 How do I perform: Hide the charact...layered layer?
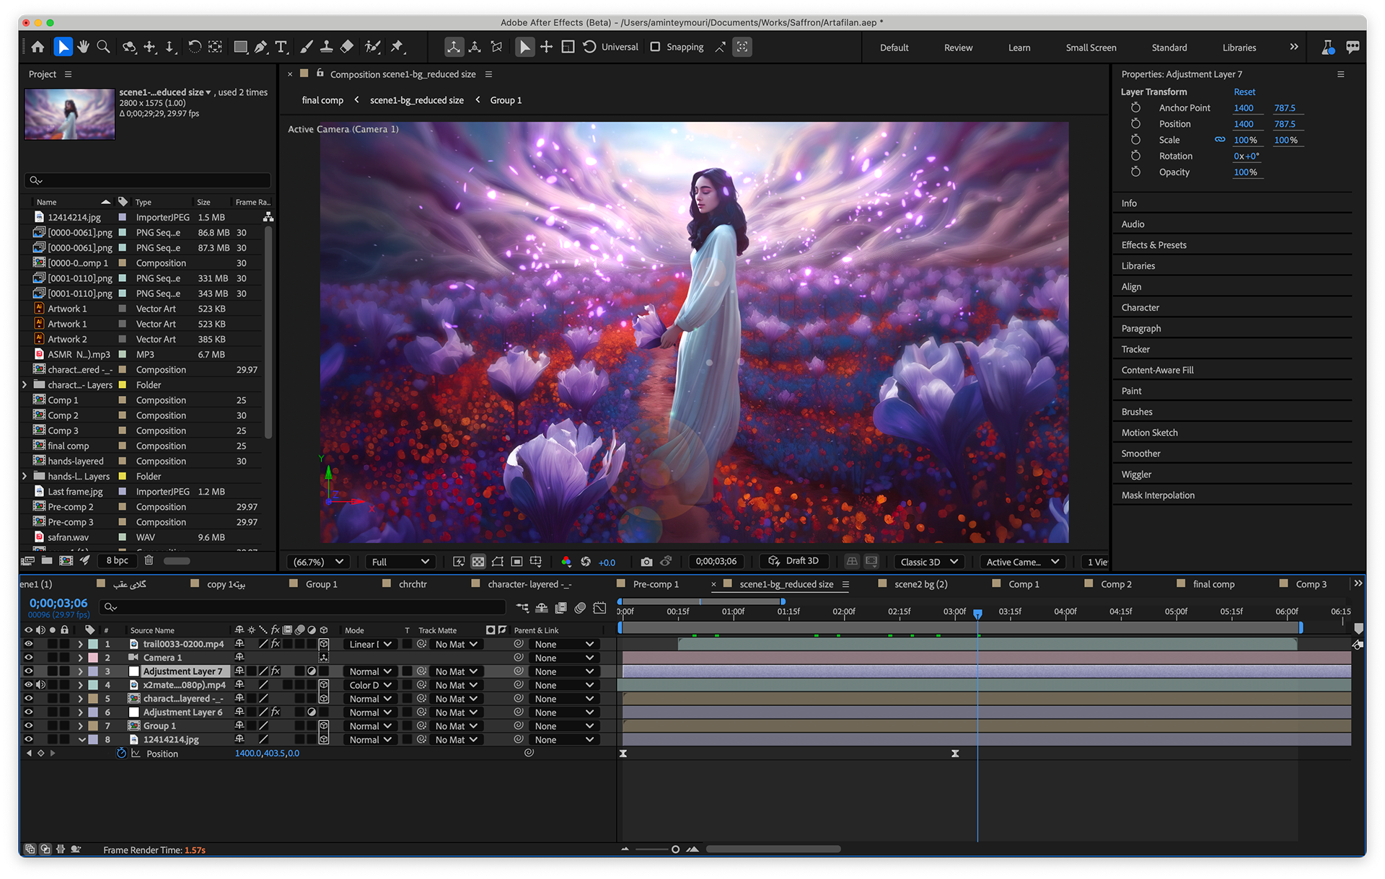(29, 699)
